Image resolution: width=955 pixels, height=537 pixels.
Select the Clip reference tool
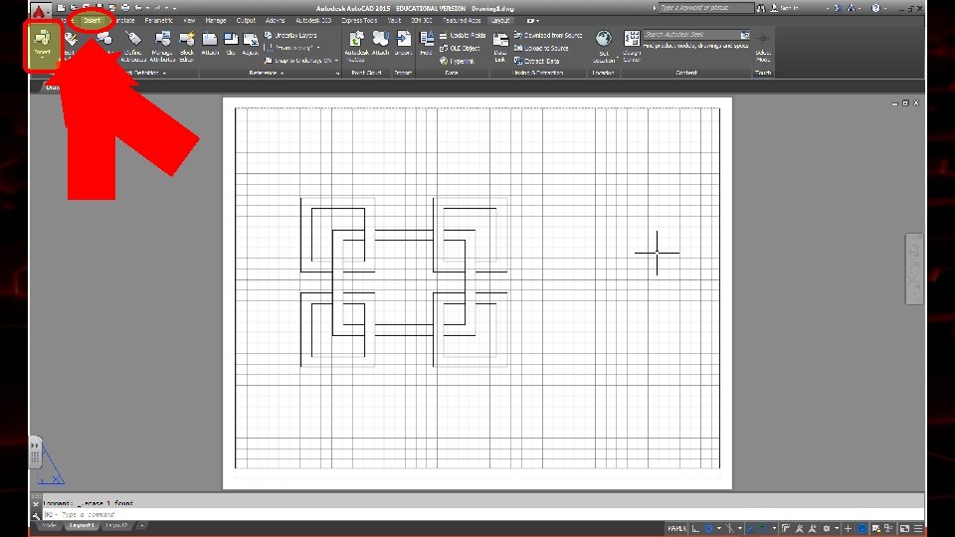[x=231, y=44]
